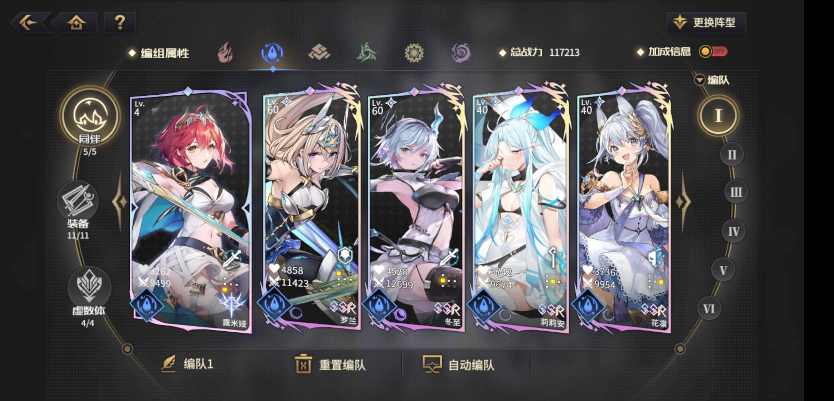Click the 自动编队 button
Screen dimensions: 834x401
coord(459,365)
